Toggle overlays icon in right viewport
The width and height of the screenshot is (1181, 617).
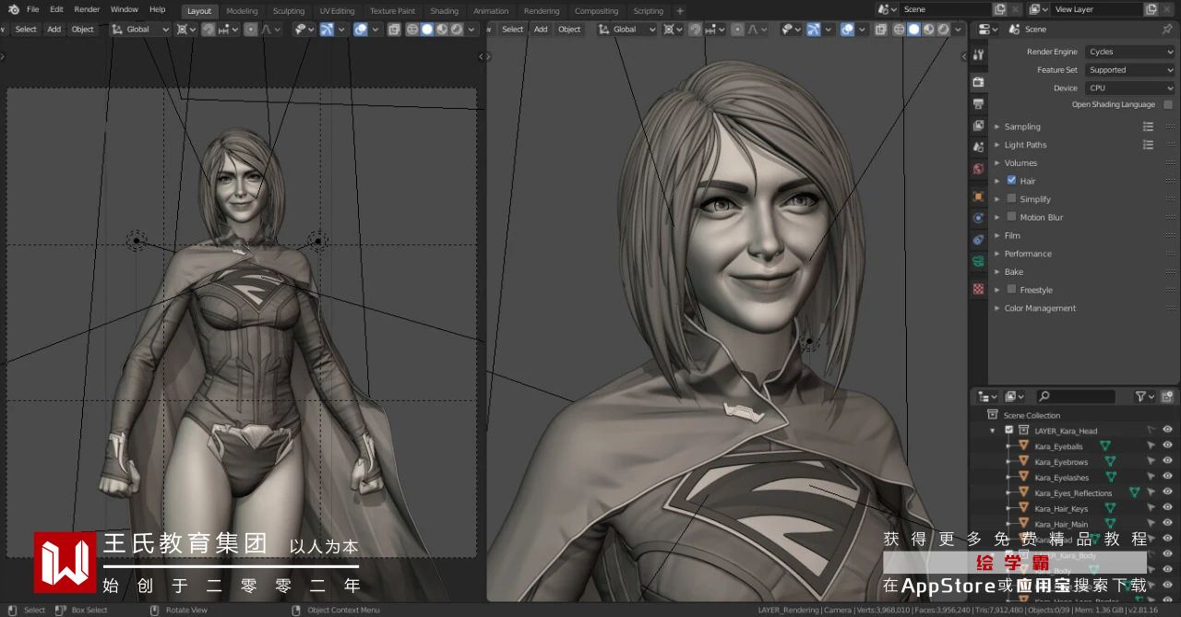[847, 30]
